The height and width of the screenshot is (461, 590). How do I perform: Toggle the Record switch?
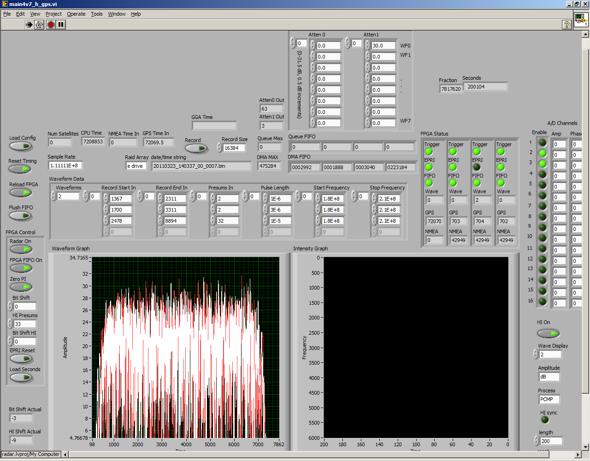[x=196, y=148]
